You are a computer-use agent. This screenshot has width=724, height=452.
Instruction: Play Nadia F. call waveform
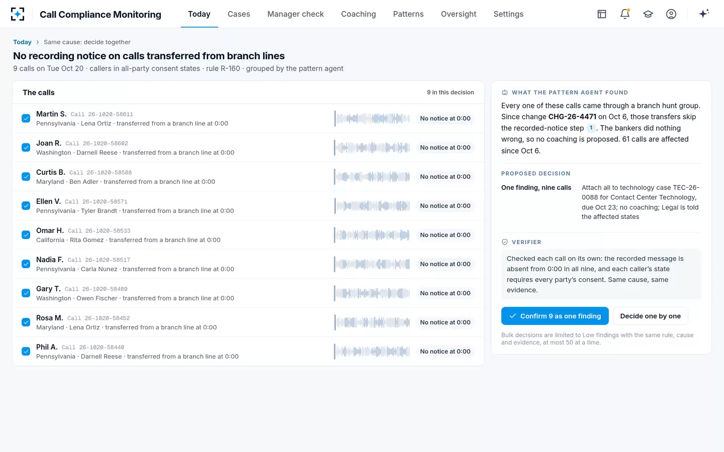[x=373, y=264]
